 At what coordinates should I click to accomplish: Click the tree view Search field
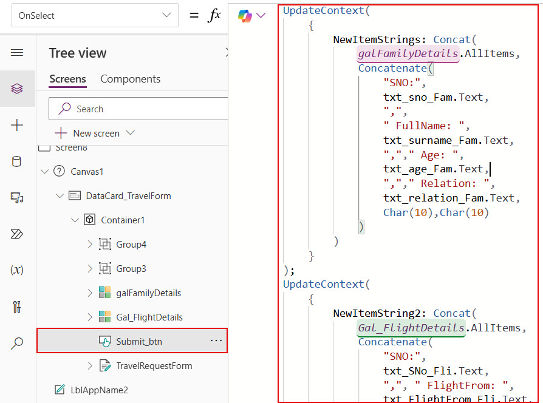[x=138, y=109]
